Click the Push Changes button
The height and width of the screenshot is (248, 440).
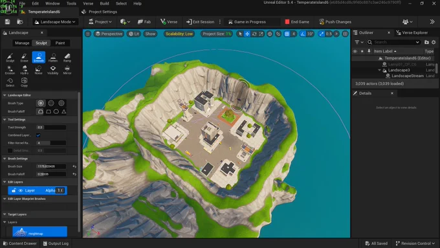335,21
